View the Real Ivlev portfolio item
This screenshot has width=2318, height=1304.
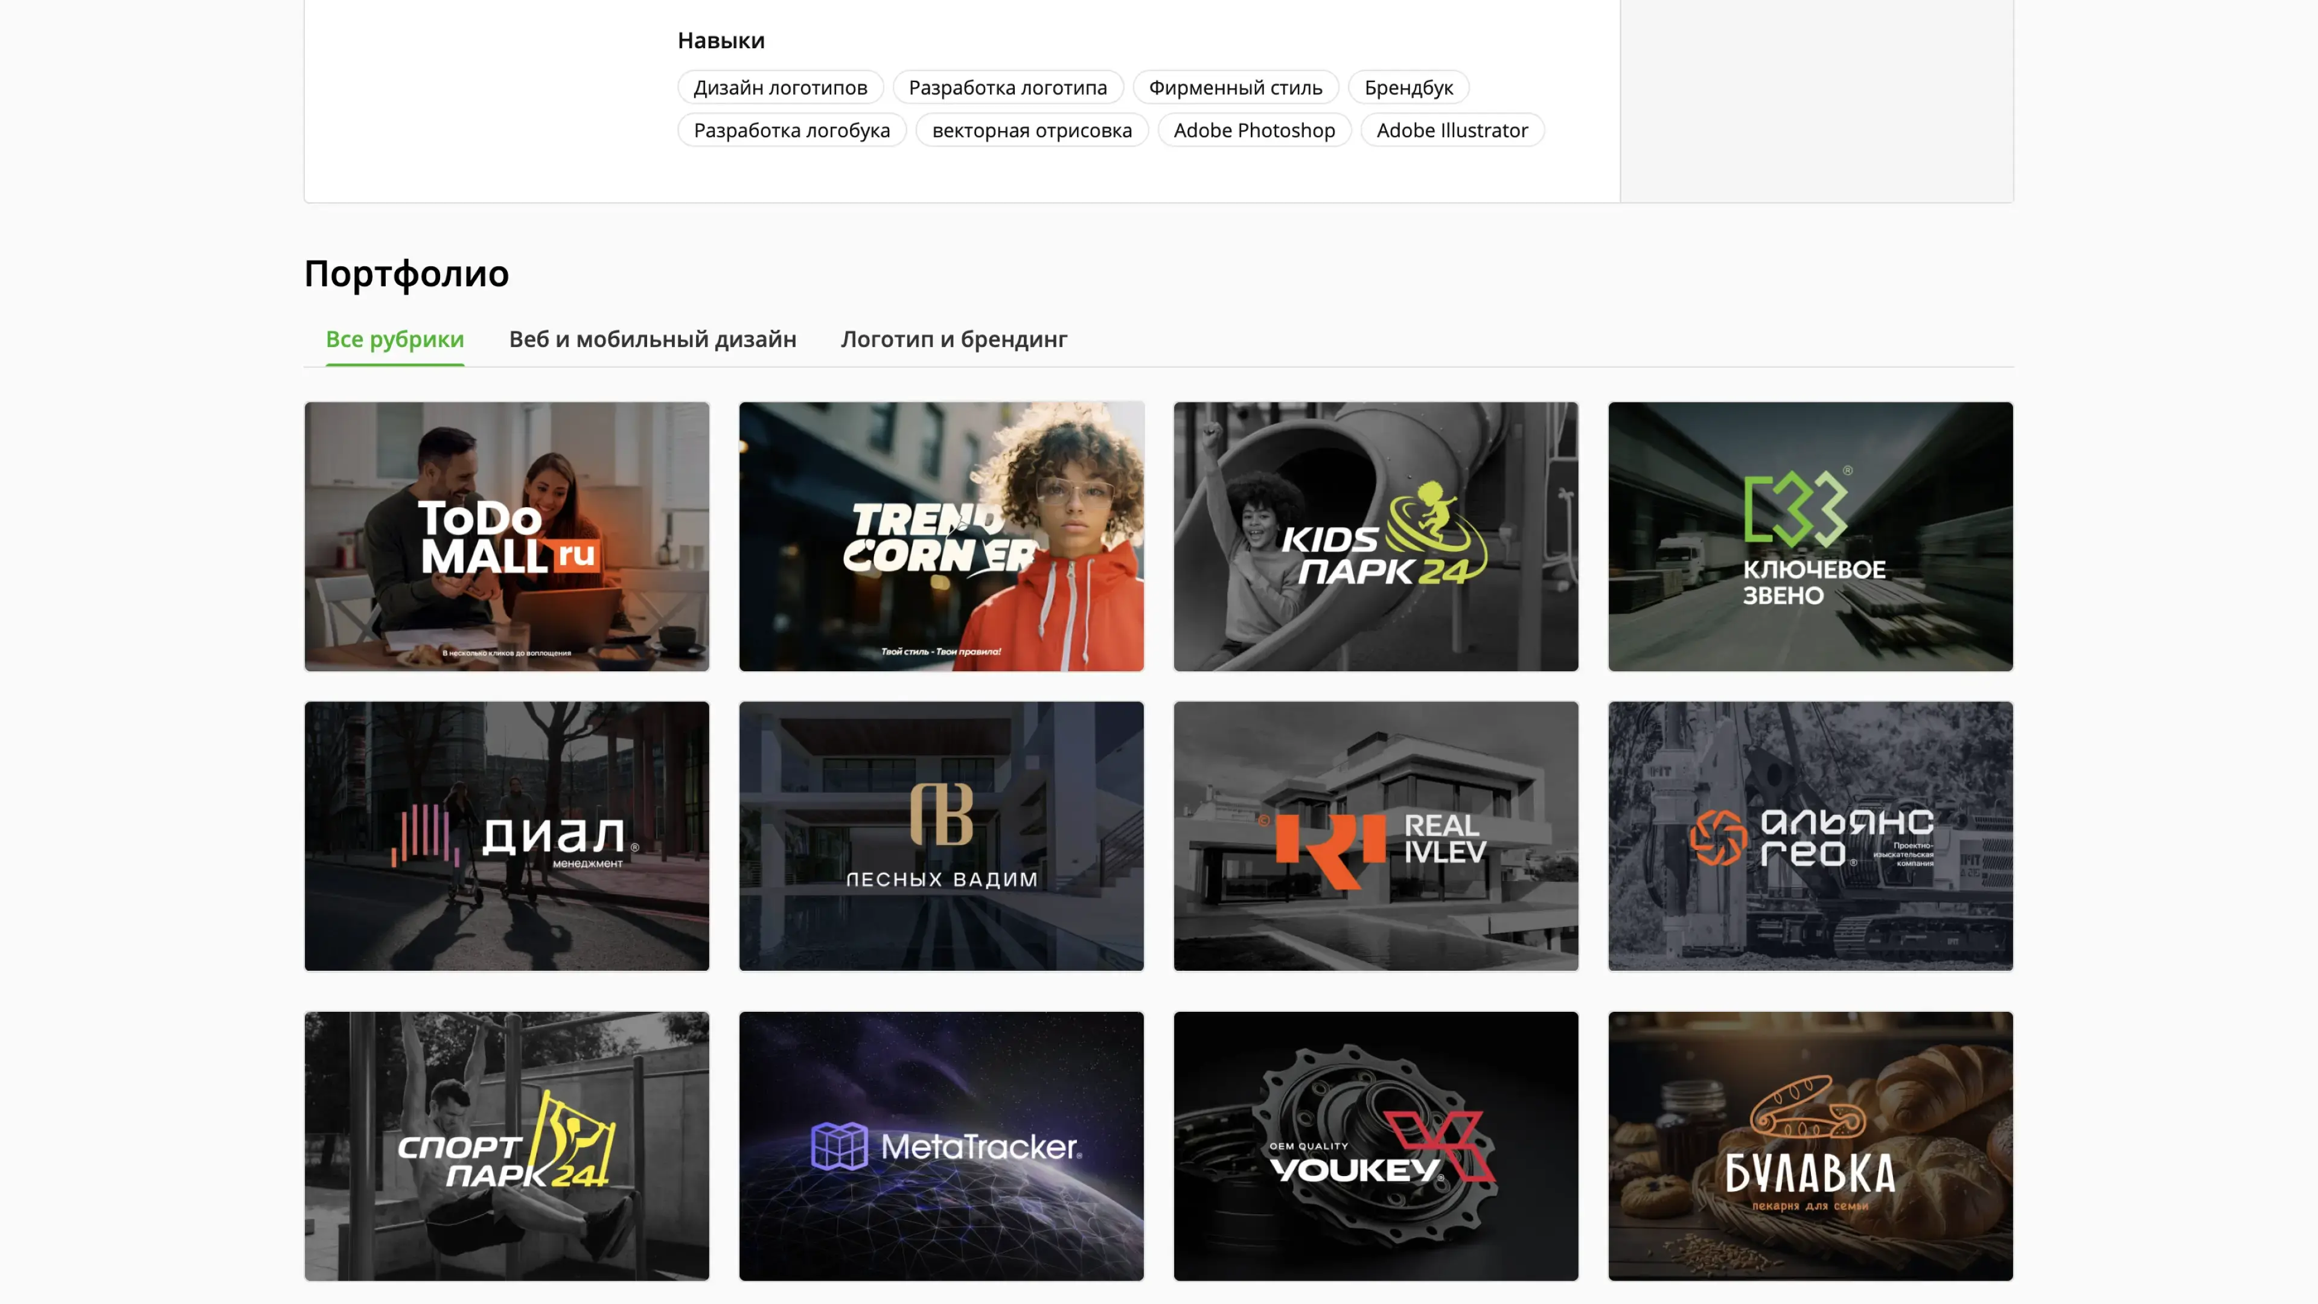tap(1376, 836)
